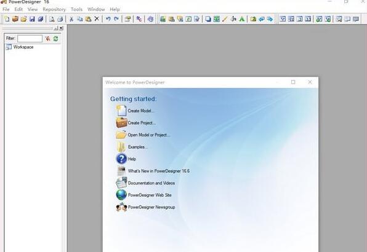The image size is (367, 252).
Task: Click the brown box New Project icon
Action: tap(15, 19)
